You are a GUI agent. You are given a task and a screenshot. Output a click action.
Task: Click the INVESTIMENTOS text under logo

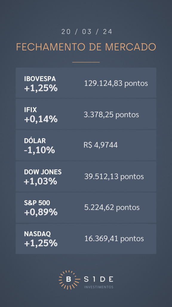tap(99, 287)
